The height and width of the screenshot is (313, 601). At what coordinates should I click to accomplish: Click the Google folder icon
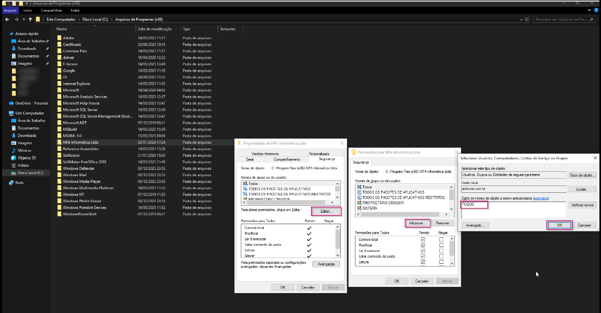coord(59,71)
